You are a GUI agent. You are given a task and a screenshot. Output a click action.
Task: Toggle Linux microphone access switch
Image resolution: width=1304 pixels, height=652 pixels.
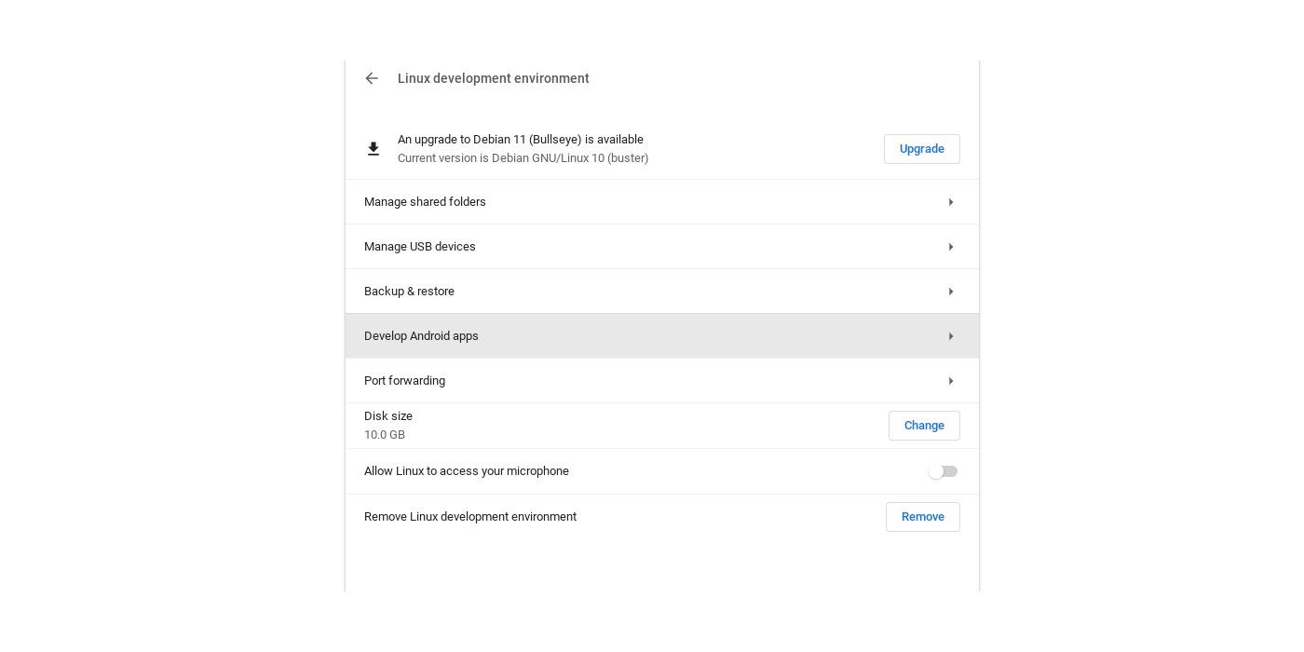pos(943,471)
